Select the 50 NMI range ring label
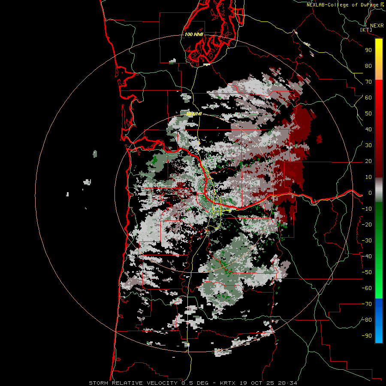The width and height of the screenshot is (386, 386). point(194,114)
